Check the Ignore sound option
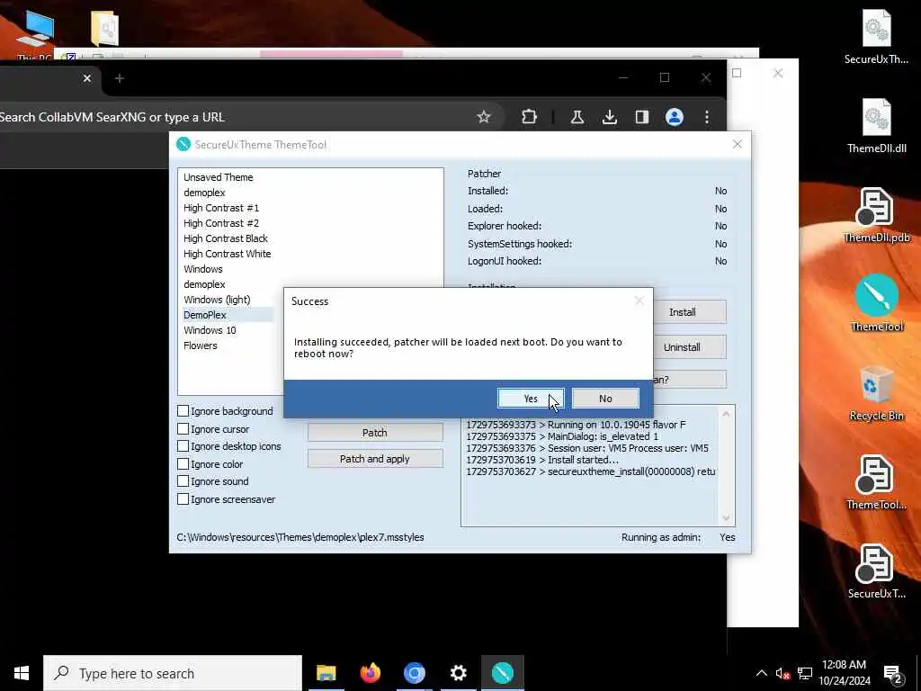The height and width of the screenshot is (691, 921). click(x=183, y=481)
